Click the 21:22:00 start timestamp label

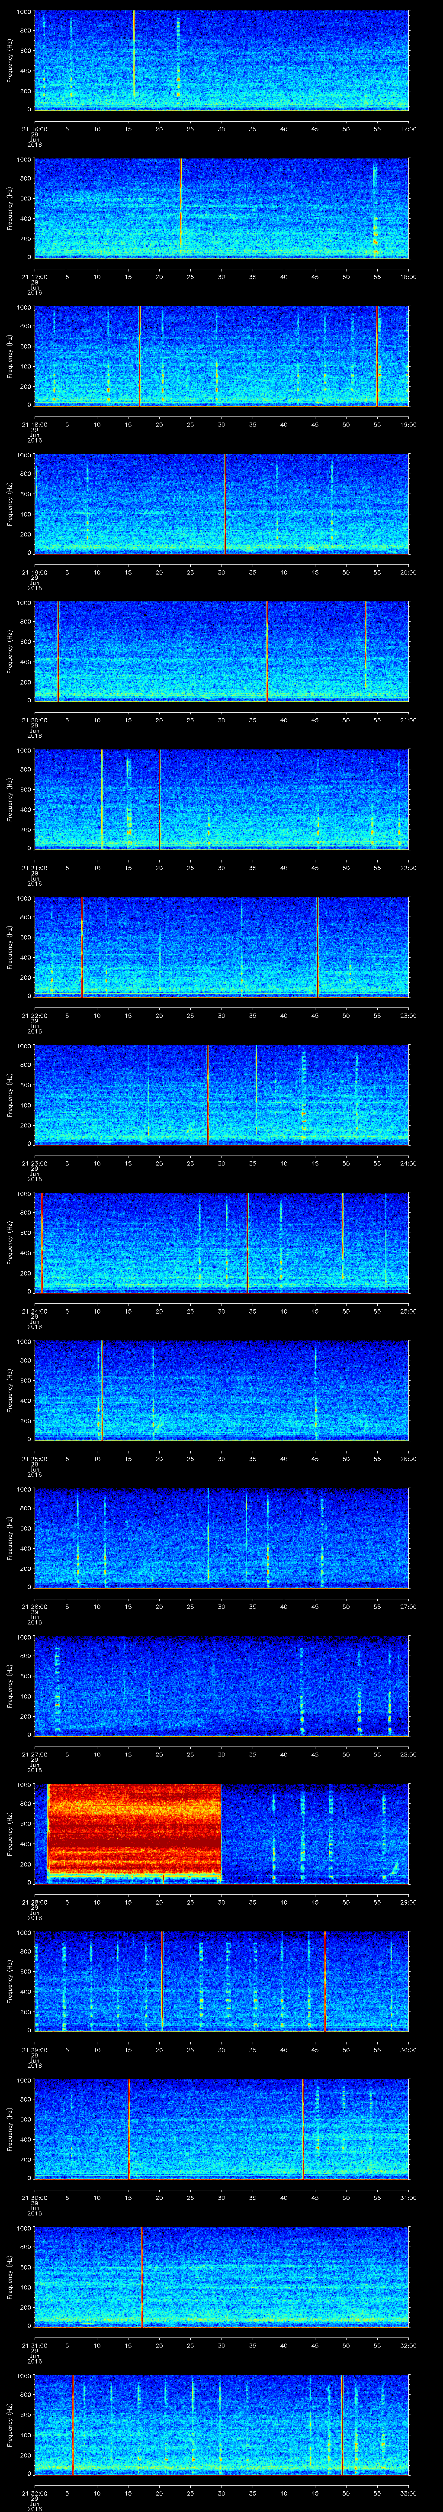34,1015
